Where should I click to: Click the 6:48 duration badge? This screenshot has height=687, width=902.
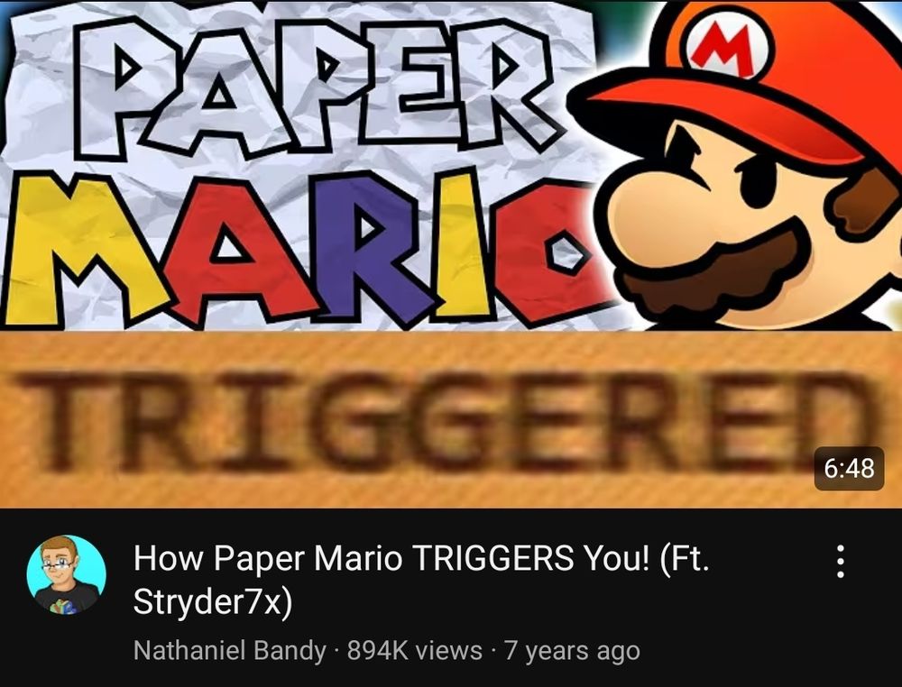(849, 469)
